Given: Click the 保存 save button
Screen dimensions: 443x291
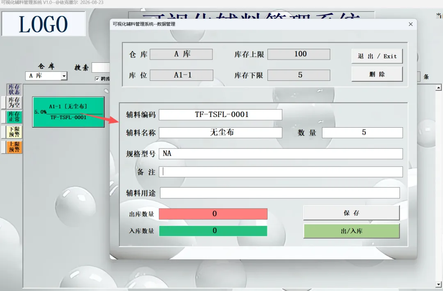Looking at the screenshot, I should click(352, 213).
